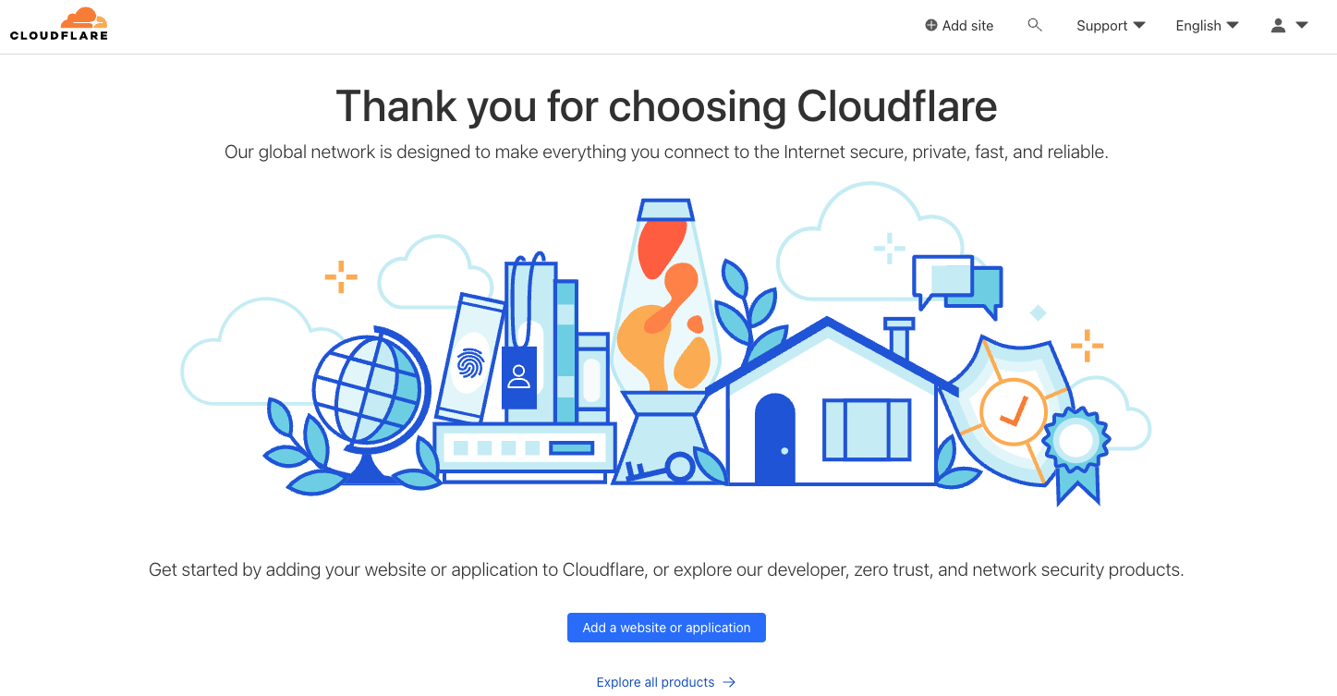
Task: Click the arrow icon after Explore all products
Action: pos(729,682)
